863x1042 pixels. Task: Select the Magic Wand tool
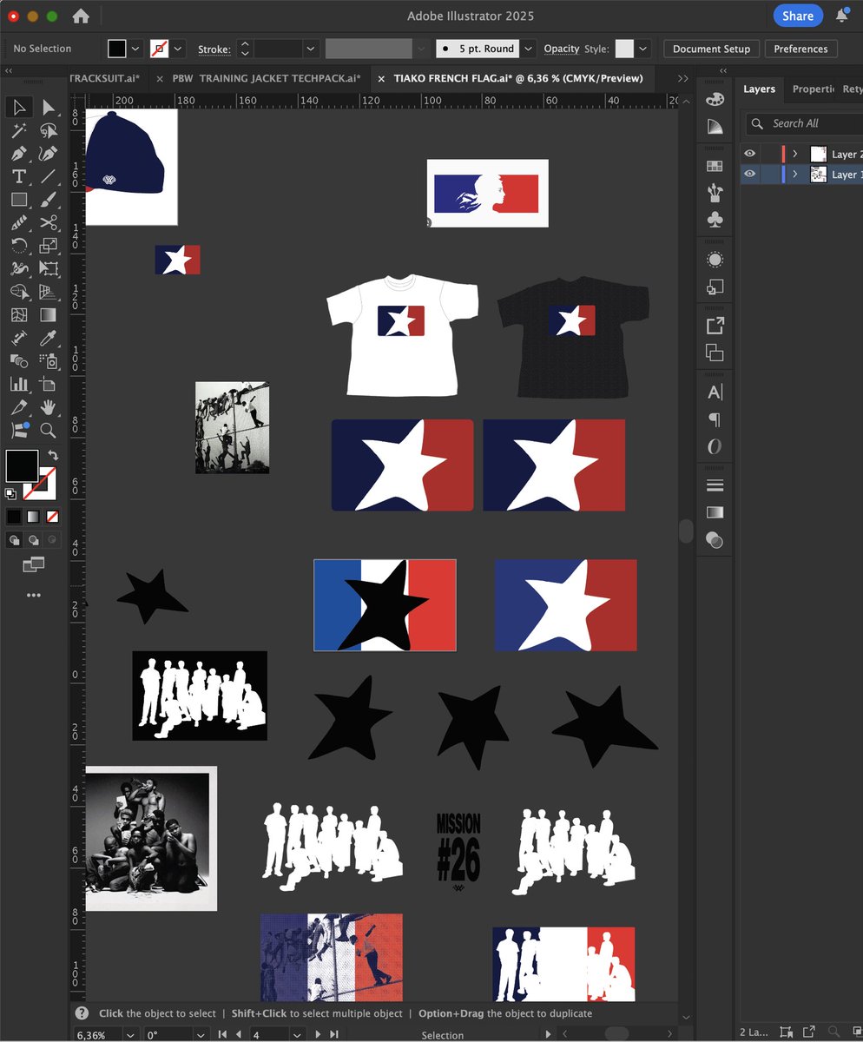tap(18, 131)
